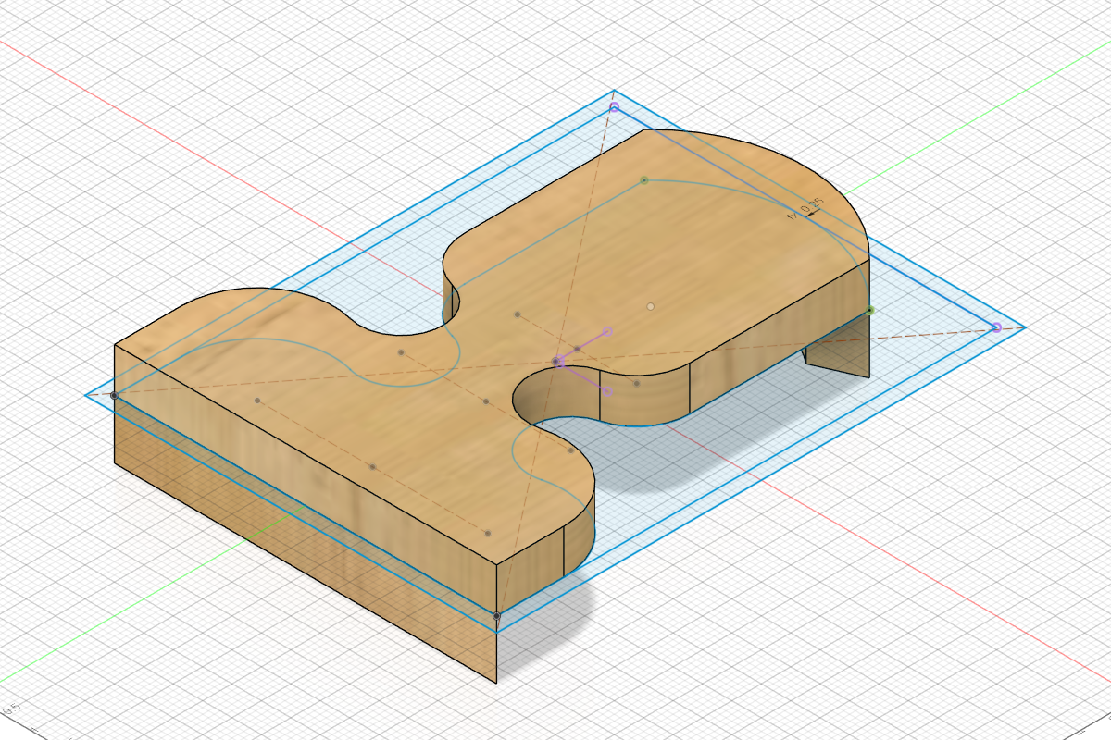Viewport: 1111px width, 740px height.
Task: Select the upper purple handle circle near the origin
Action: [608, 331]
